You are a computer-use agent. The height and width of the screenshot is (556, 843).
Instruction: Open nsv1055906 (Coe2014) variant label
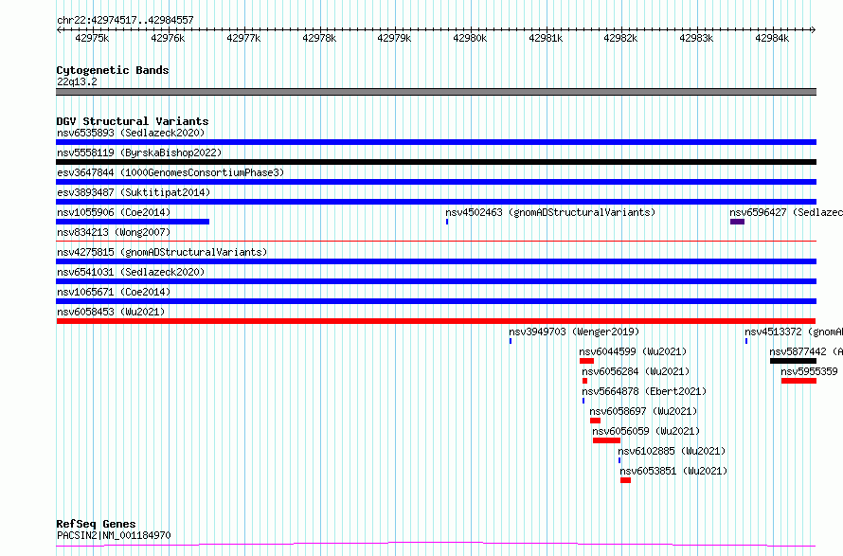point(114,212)
